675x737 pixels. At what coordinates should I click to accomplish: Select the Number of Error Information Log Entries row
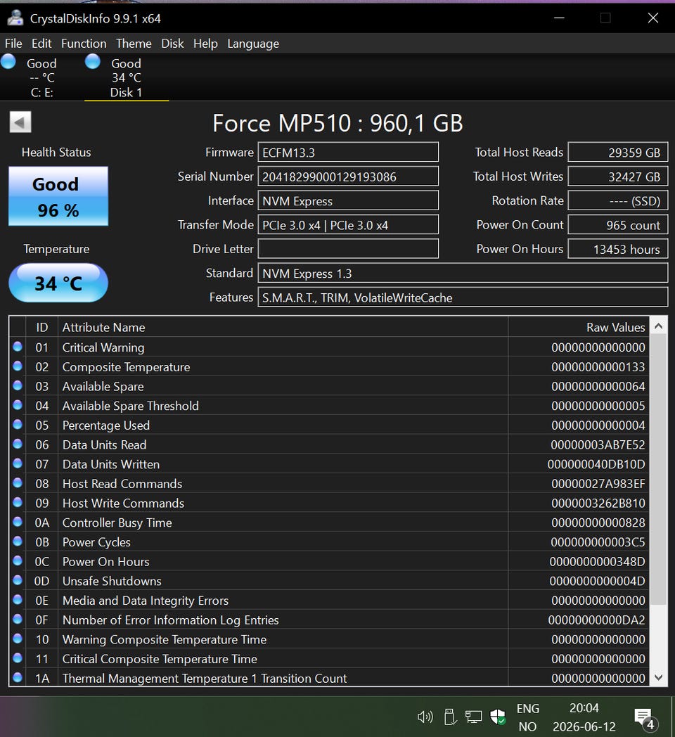(x=329, y=620)
